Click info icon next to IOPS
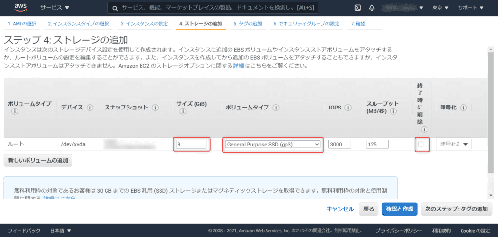 348,108
